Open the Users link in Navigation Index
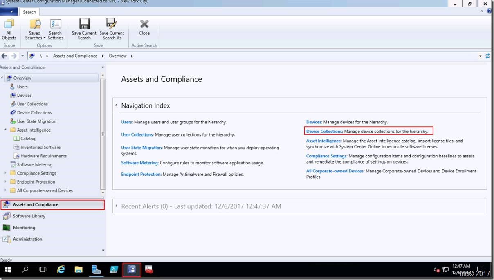This screenshot has width=494, height=280. (x=127, y=122)
